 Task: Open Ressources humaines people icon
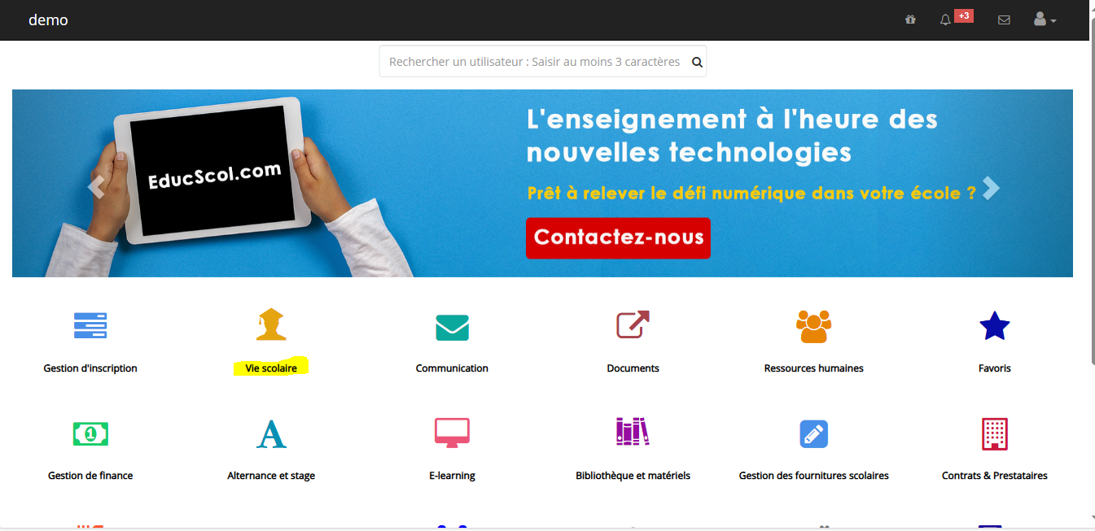point(813,326)
